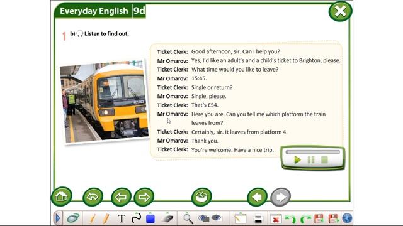The image size is (403, 226).
Task: Click the round refresh activity button
Action: coord(201,196)
